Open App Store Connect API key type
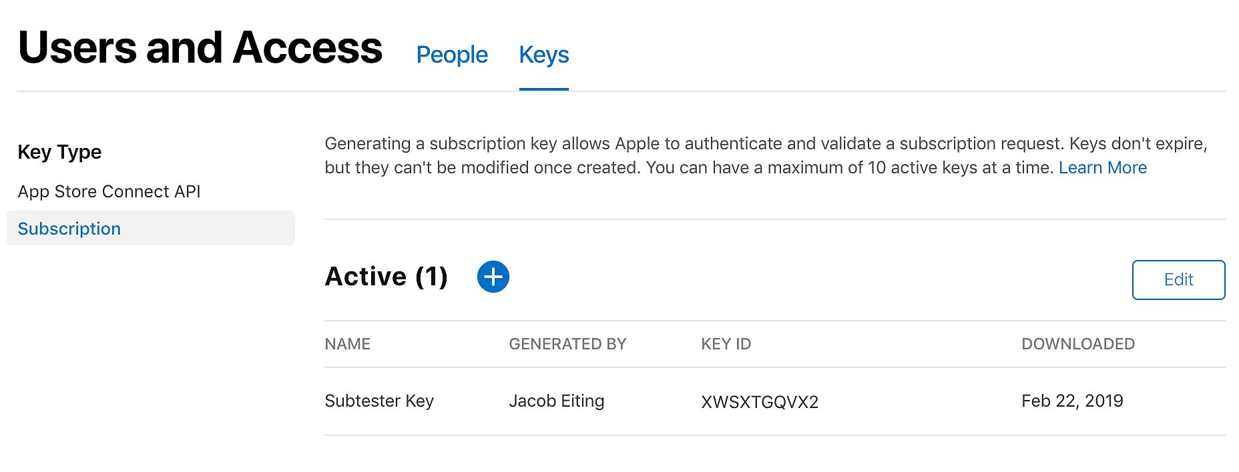Screen dimensions: 1239x472 coord(109,191)
